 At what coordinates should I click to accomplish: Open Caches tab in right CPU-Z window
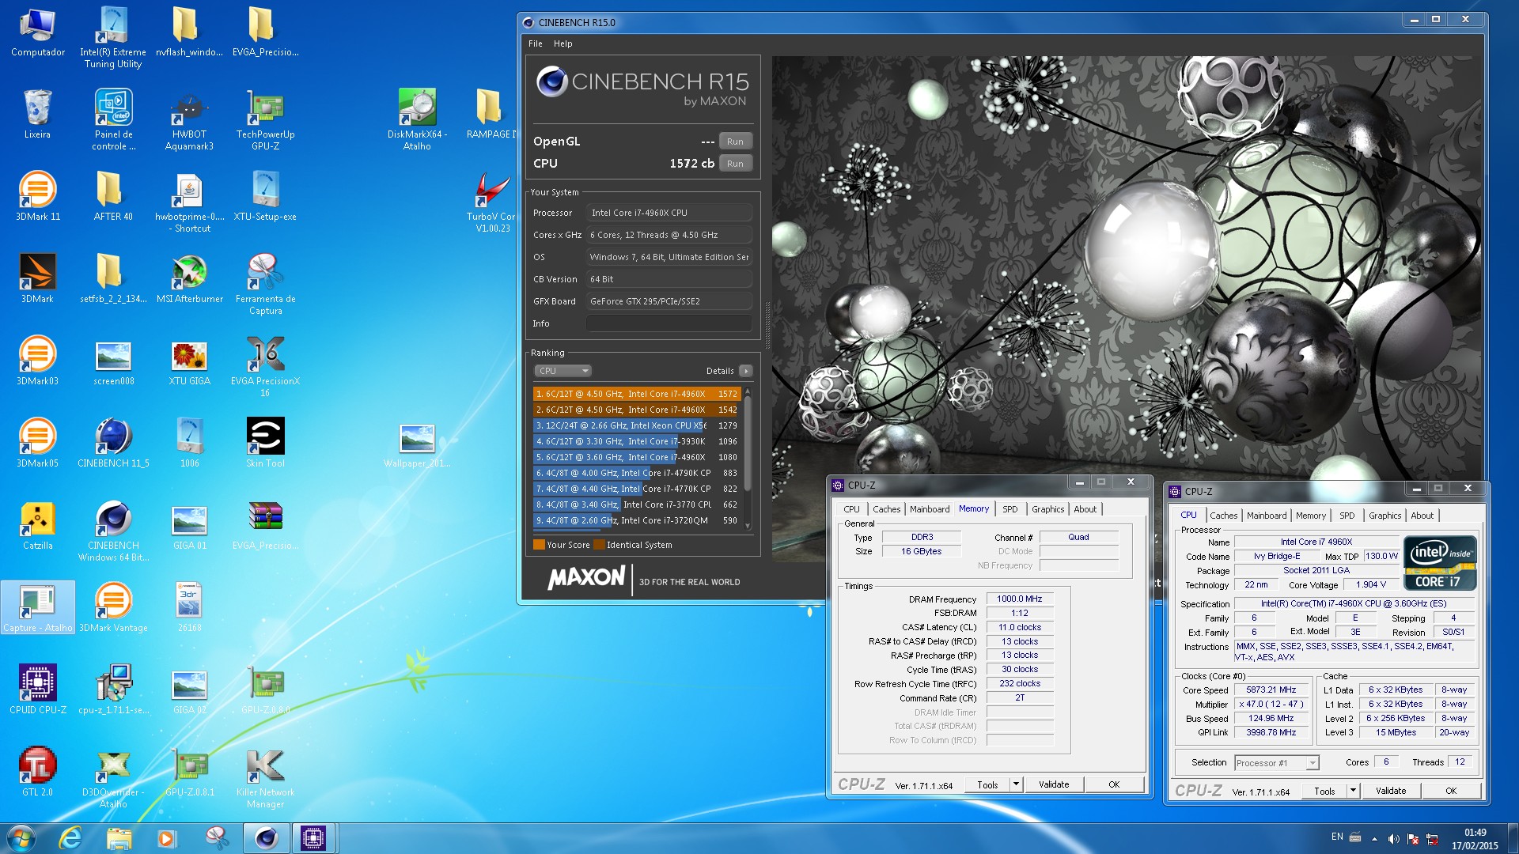pyautogui.click(x=1223, y=516)
